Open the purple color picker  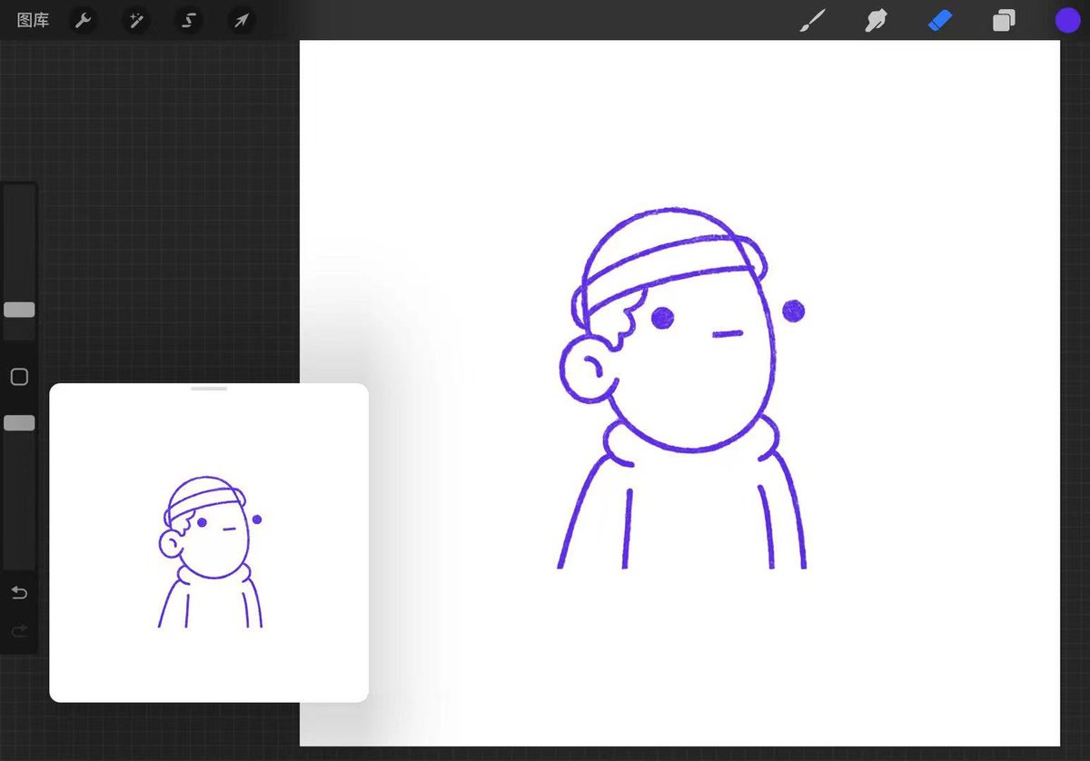[x=1067, y=20]
